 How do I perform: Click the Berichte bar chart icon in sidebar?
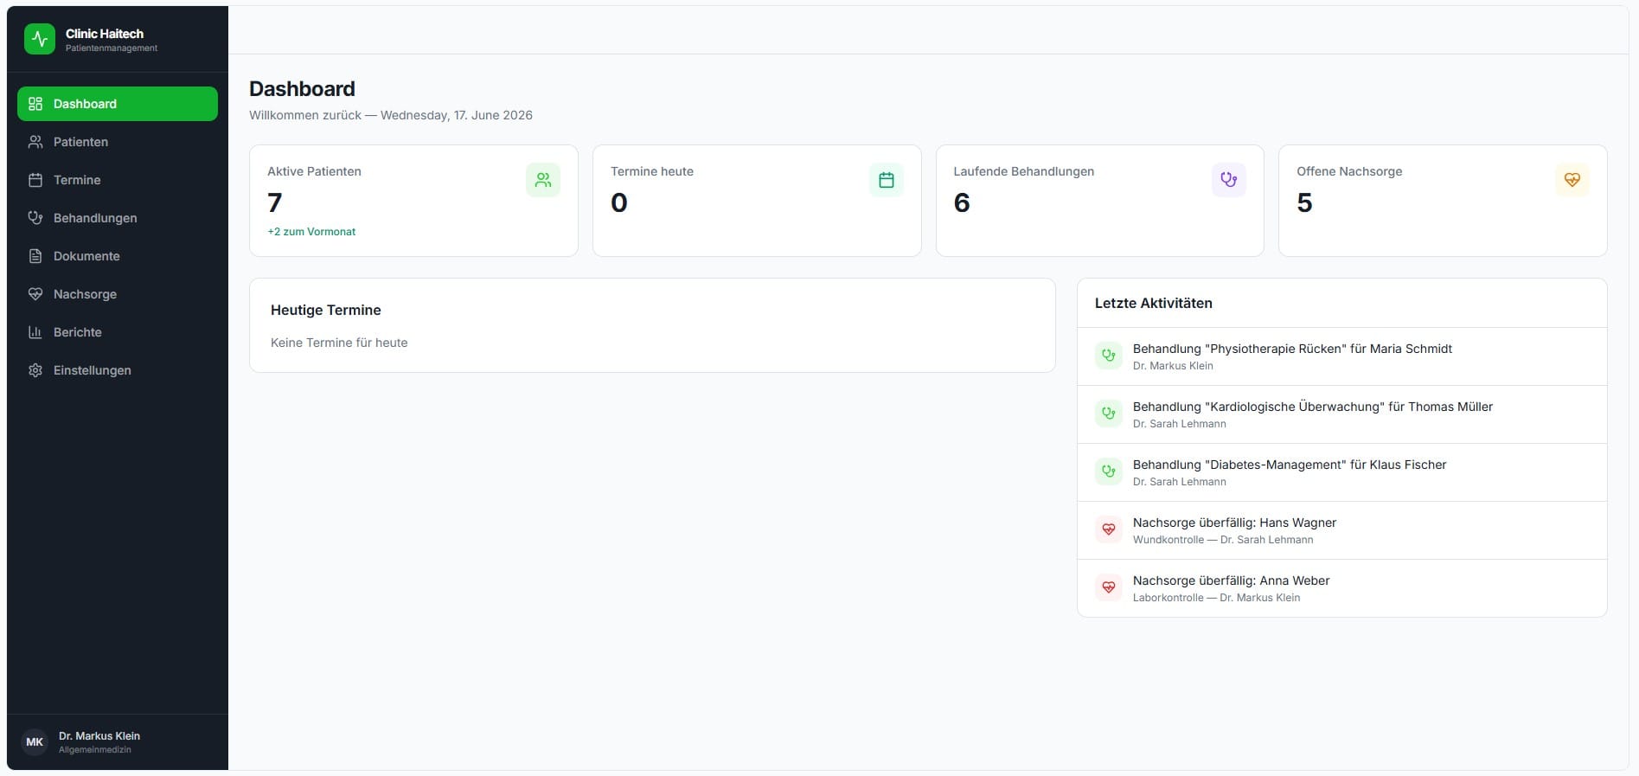(35, 332)
